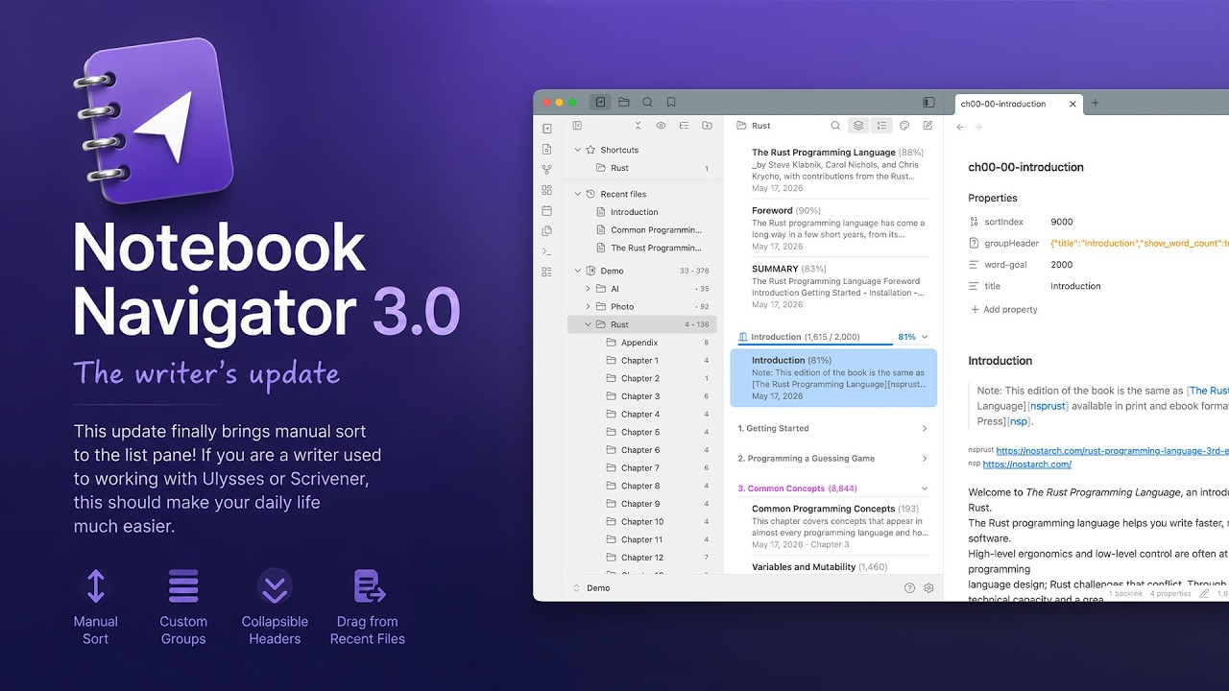Screen dimensions: 1229x691
Task: Toggle show descendants layers icon in list pane
Action: tap(858, 126)
